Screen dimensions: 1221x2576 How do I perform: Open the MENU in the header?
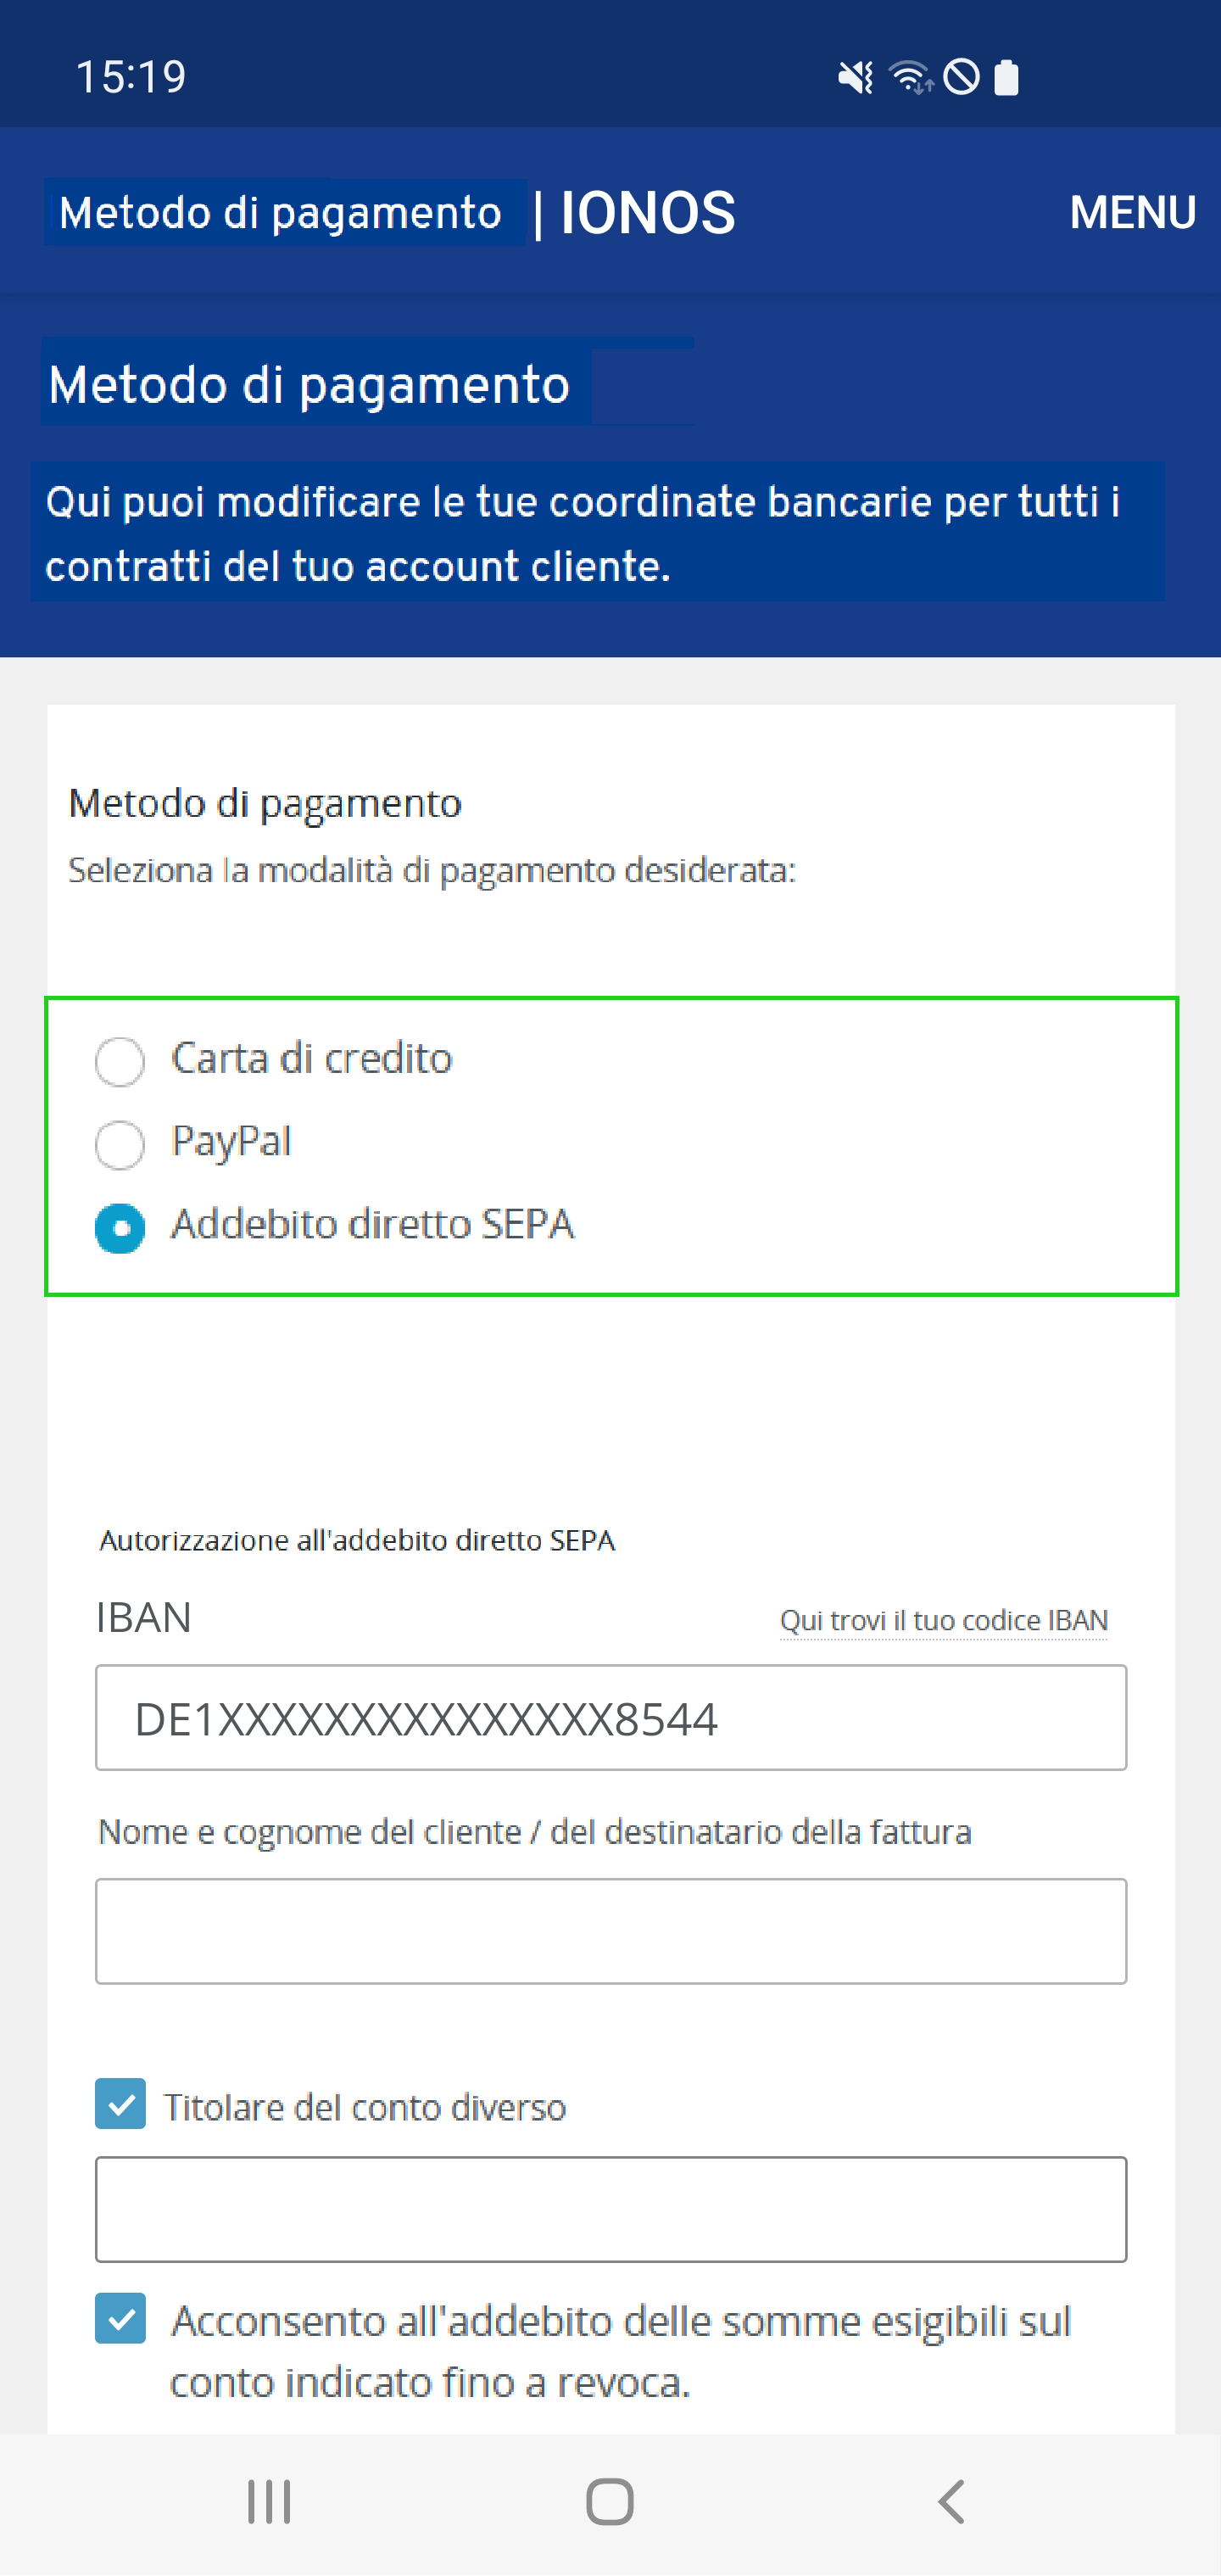click(1133, 213)
